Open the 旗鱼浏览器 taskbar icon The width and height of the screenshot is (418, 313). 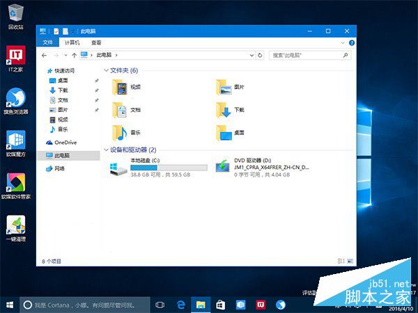tap(281, 305)
